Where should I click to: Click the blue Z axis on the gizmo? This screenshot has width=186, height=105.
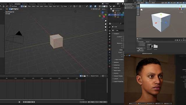[103, 12]
